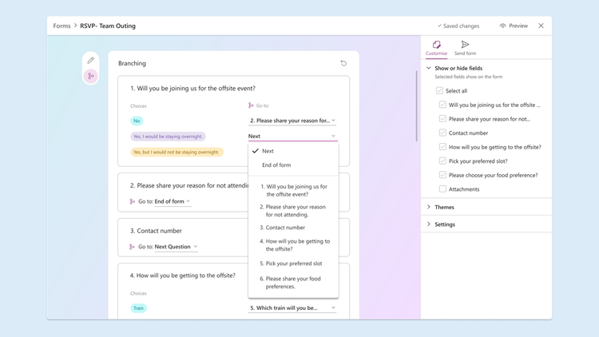The image size is (599, 337).
Task: Toggle the Select all checkbox
Action: coord(439,90)
